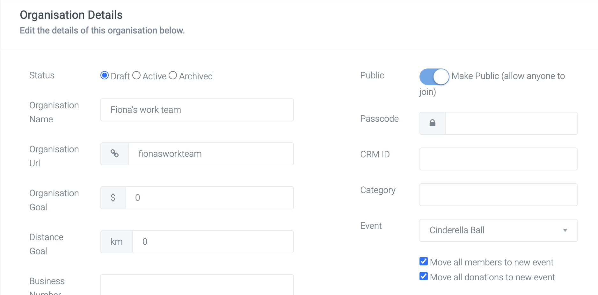Screen dimensions: 598x295
Task: Toggle the Make Public switch
Action: [x=434, y=77]
